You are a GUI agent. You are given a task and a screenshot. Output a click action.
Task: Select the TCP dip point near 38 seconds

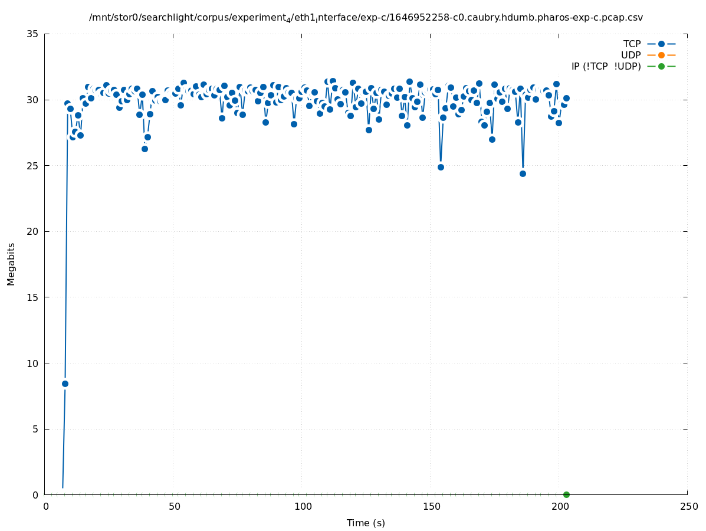[x=145, y=149]
